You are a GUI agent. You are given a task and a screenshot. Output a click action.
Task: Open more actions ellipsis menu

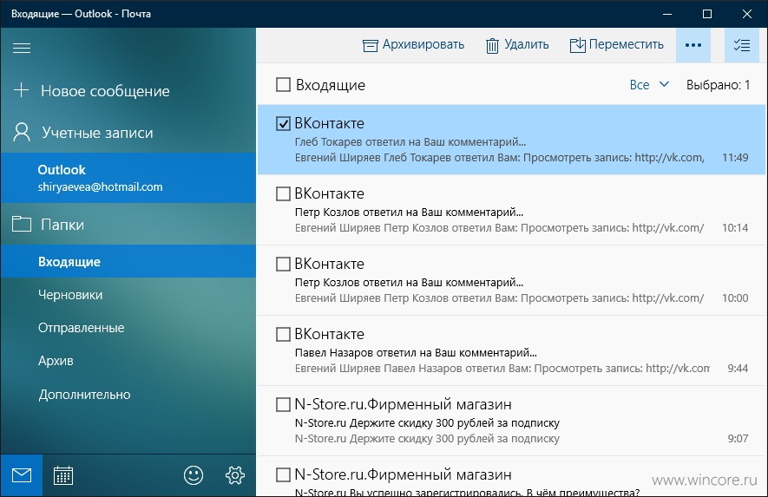pyautogui.click(x=693, y=45)
